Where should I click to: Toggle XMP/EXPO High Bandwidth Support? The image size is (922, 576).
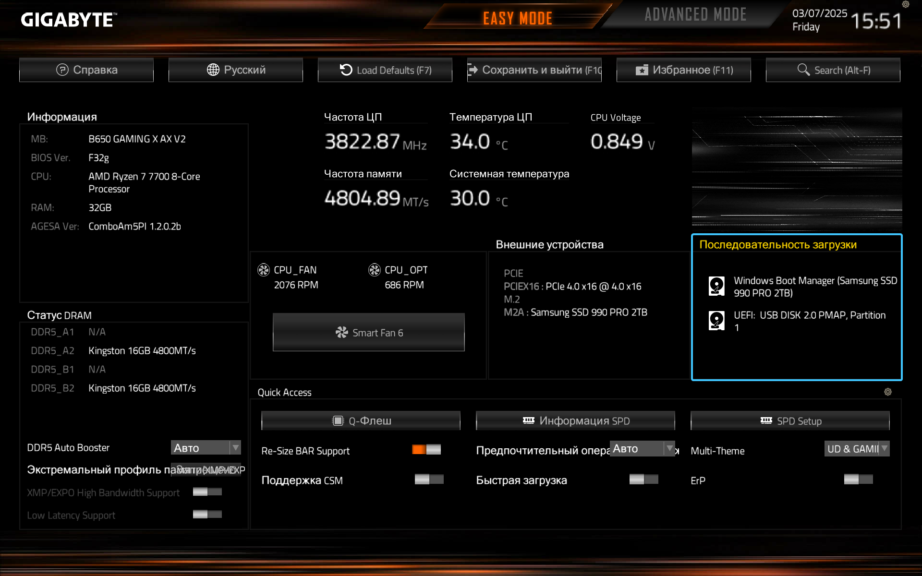[207, 492]
